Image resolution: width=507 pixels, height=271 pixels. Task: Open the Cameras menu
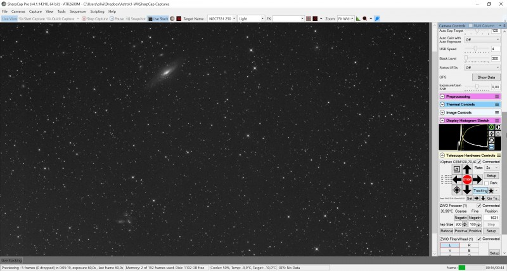point(18,11)
